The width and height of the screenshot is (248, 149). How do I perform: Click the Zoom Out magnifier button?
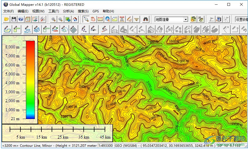coord(61,19)
